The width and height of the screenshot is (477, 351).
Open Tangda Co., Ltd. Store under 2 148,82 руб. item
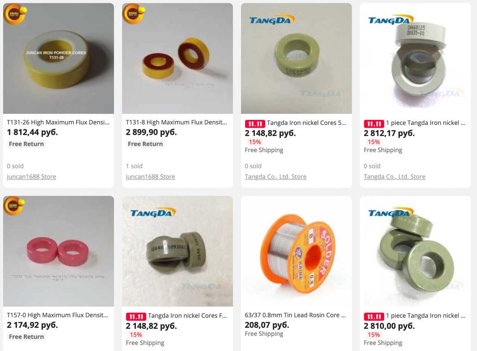275,176
